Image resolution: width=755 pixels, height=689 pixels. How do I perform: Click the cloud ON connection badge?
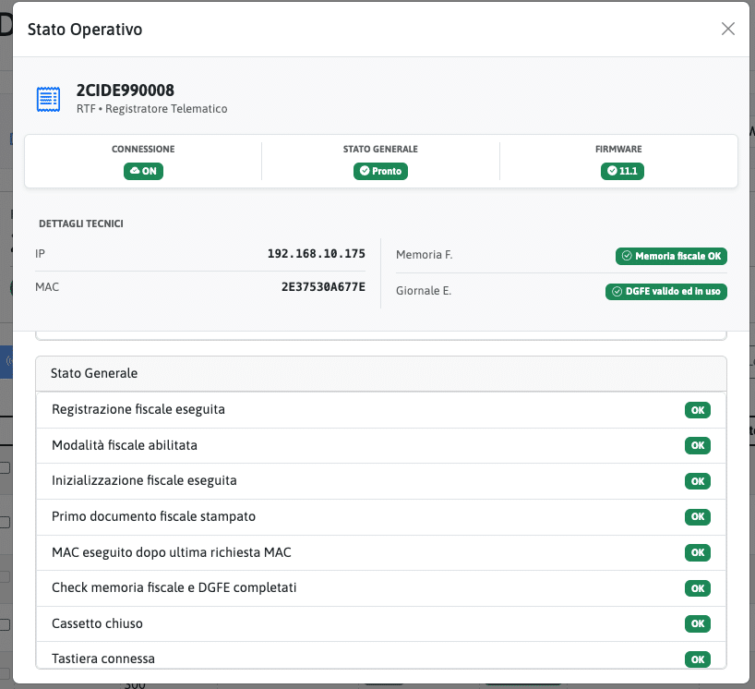pos(143,171)
